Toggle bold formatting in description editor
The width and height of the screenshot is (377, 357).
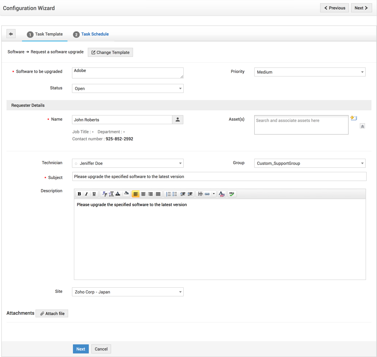(x=79, y=194)
